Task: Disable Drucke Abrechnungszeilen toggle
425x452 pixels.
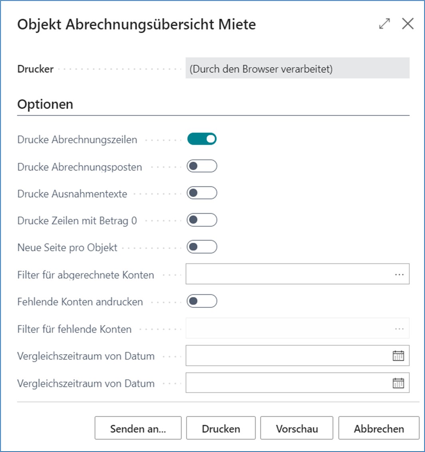Action: click(202, 139)
